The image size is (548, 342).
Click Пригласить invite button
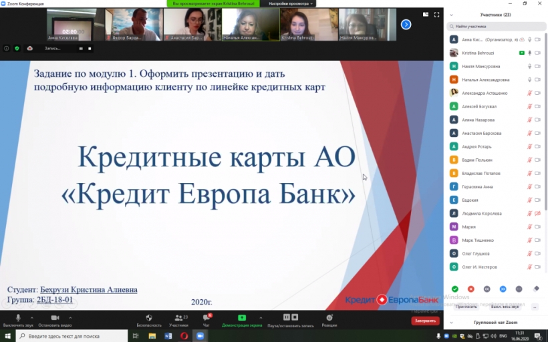[466, 307]
